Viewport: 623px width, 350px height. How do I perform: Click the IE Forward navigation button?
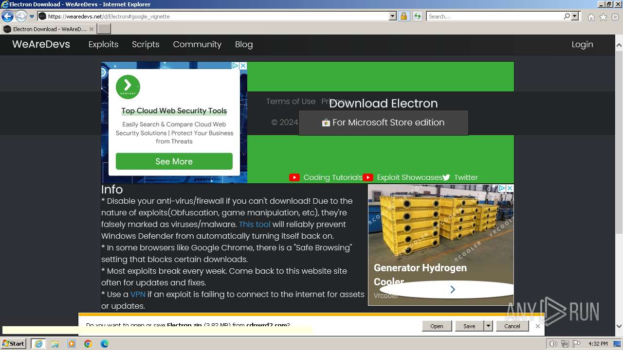coord(21,17)
